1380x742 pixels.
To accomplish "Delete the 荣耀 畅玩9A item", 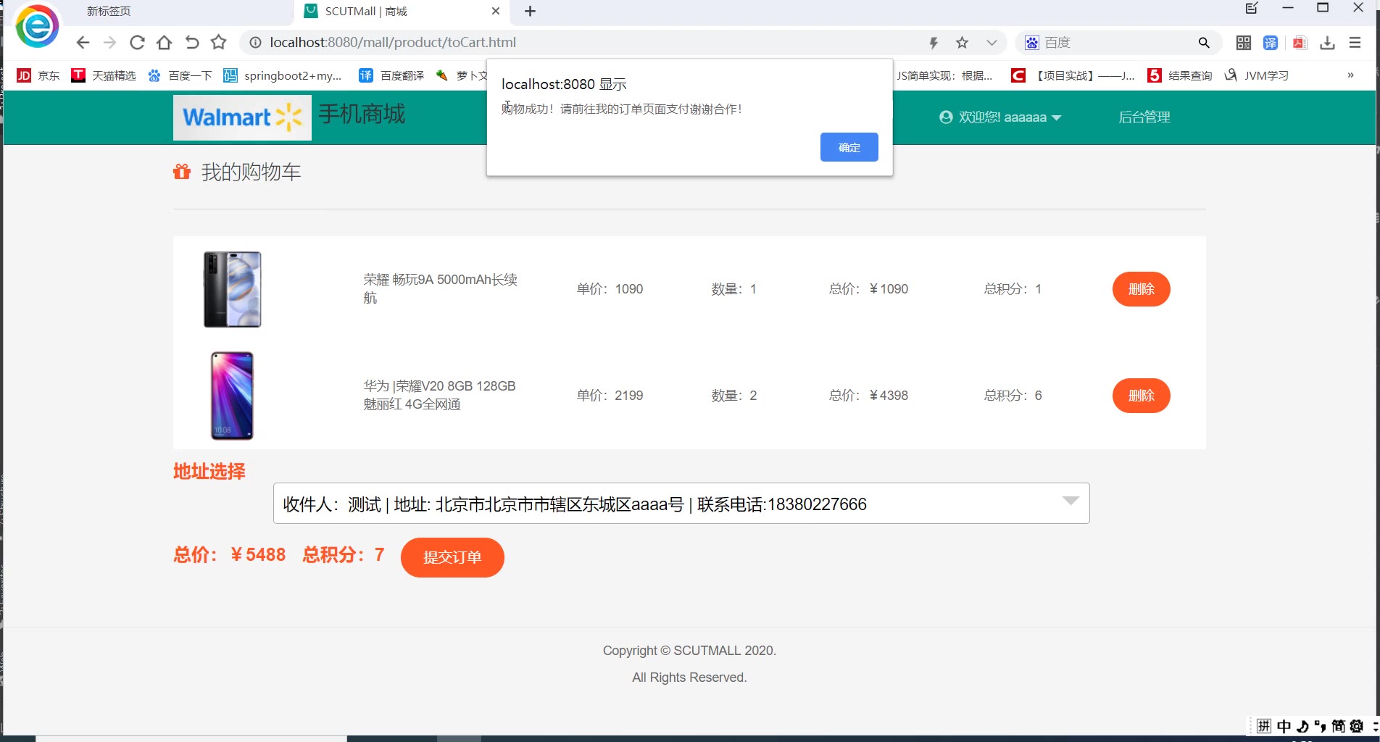I will point(1142,289).
